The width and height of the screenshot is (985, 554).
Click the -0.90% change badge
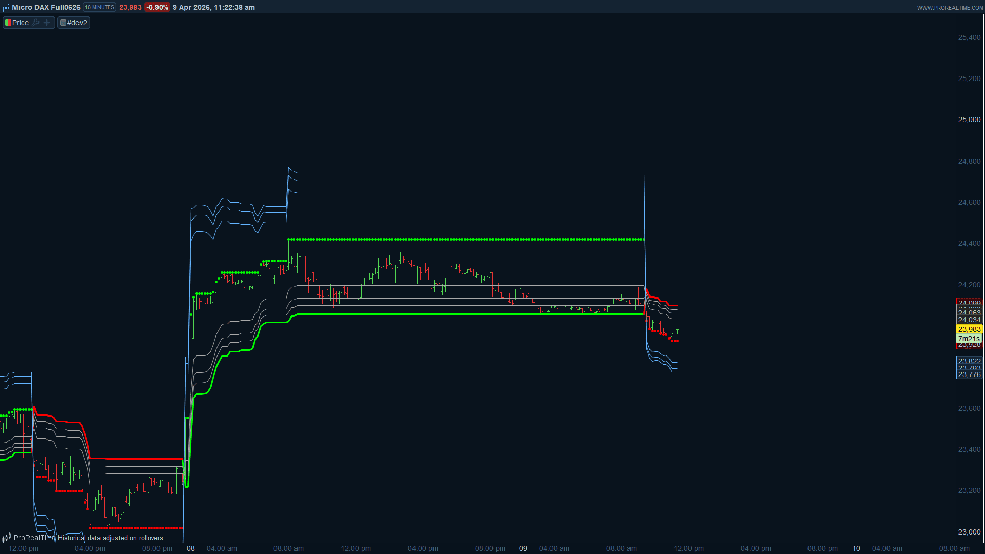(157, 7)
